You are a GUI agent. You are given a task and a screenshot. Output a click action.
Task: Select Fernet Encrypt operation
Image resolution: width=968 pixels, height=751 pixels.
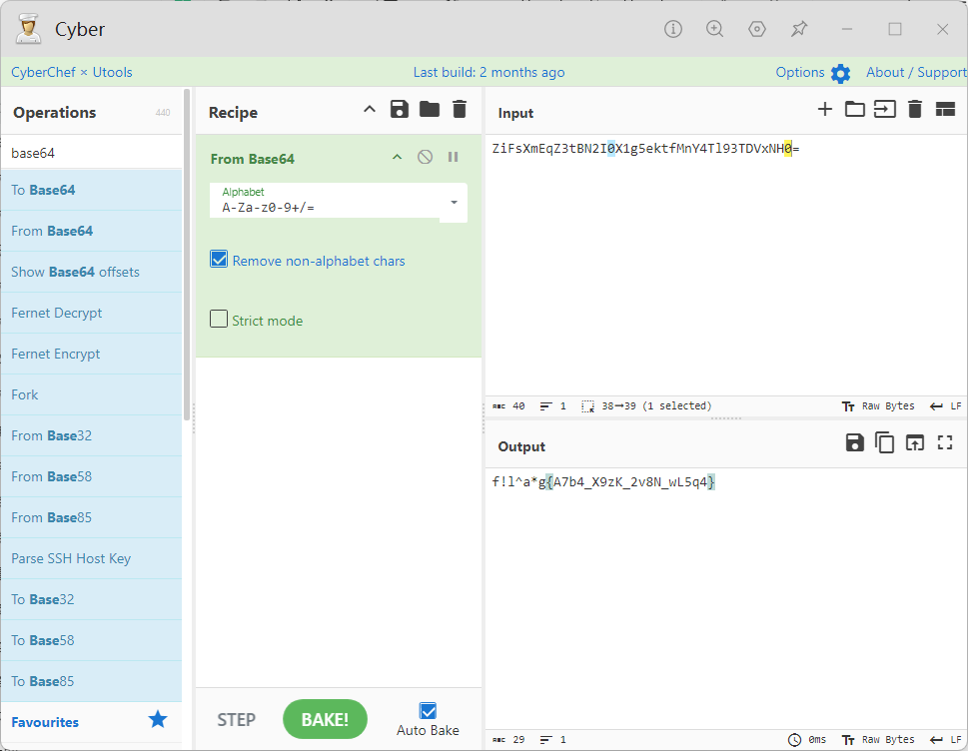(x=91, y=354)
